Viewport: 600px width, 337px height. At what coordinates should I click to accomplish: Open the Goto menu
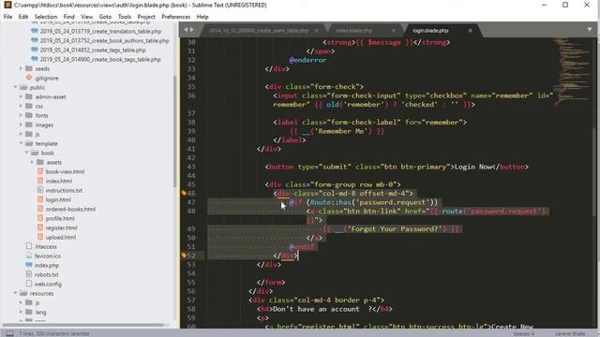(105, 17)
